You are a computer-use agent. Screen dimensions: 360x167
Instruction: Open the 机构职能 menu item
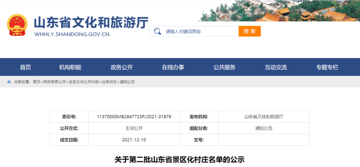click(x=70, y=67)
